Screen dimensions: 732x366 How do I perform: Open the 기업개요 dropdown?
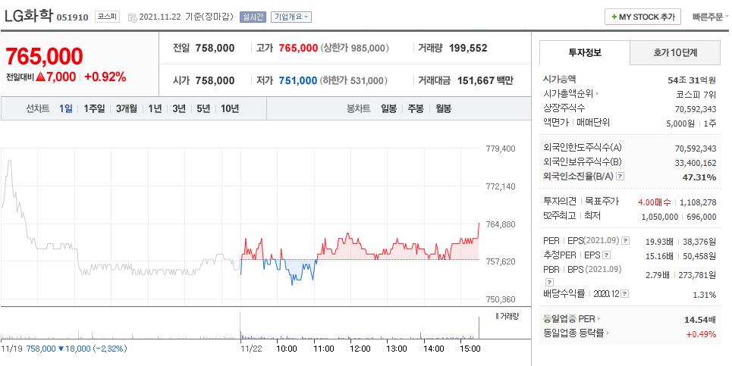coord(291,17)
